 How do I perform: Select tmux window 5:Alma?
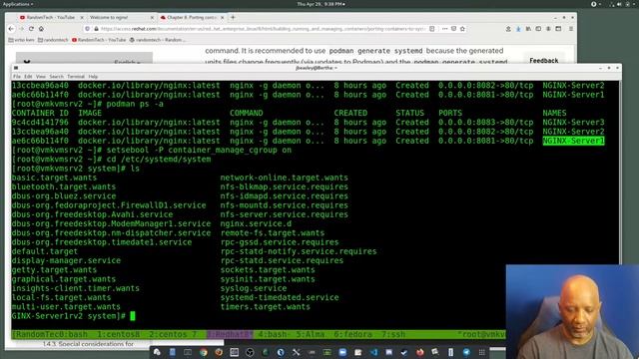pos(311,334)
